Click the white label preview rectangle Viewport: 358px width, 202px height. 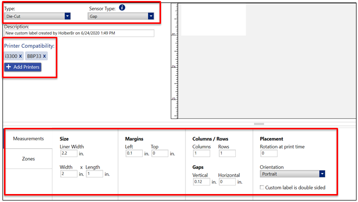click(213, 19)
